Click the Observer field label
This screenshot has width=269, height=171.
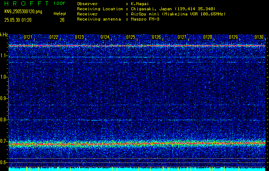point(87,4)
